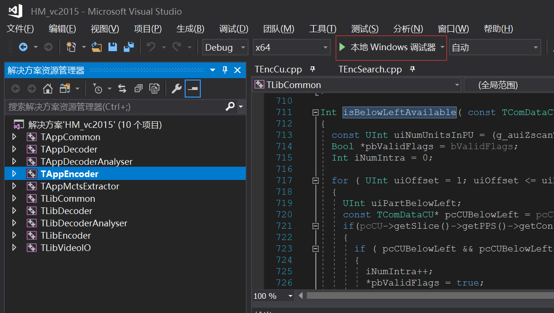Click the Visual Studio logo in title bar
This screenshot has width=554, height=313.
coord(16,11)
